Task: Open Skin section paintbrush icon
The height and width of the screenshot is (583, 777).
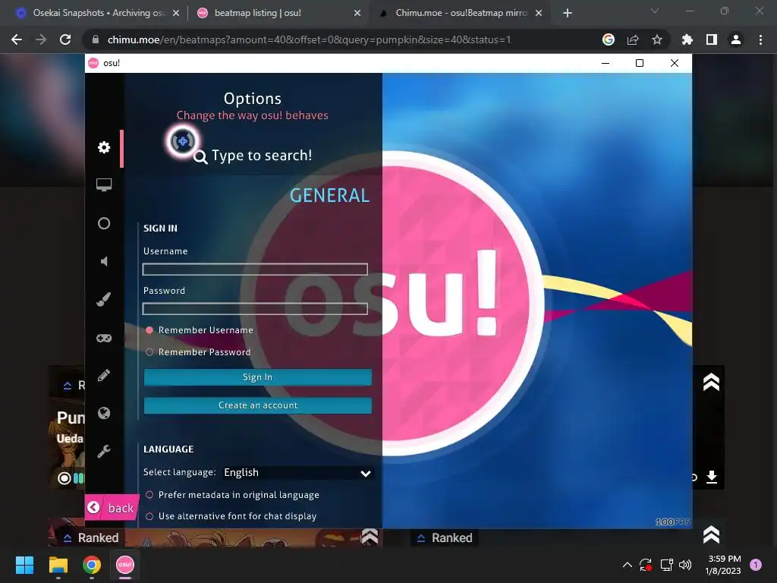Action: [x=103, y=299]
